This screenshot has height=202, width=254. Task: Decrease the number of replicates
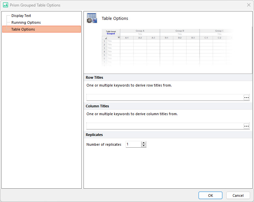click(x=143, y=146)
